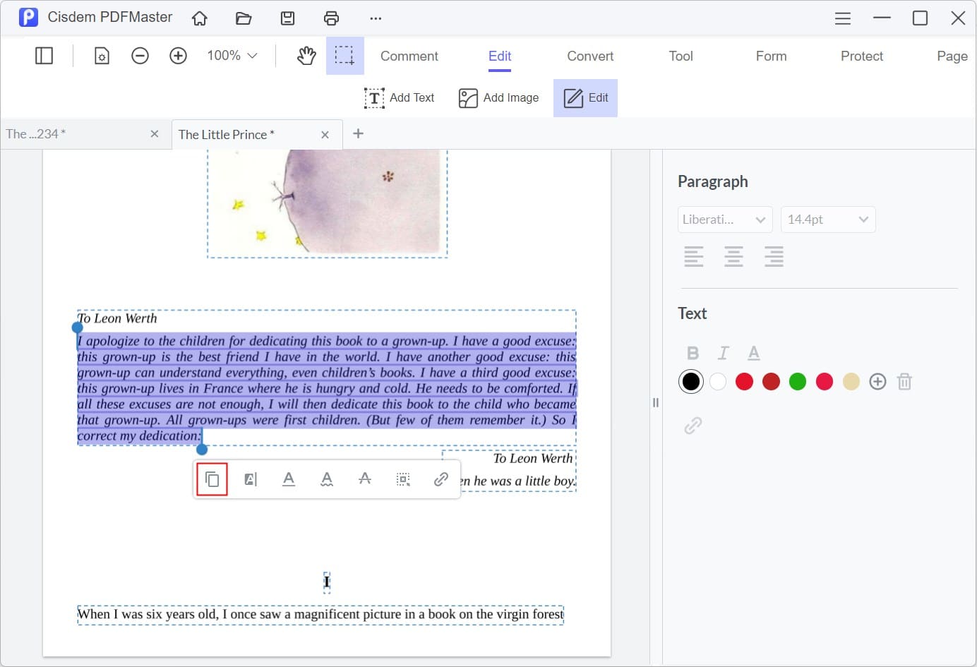Align paragraph left
This screenshot has height=667, width=977.
coord(694,256)
